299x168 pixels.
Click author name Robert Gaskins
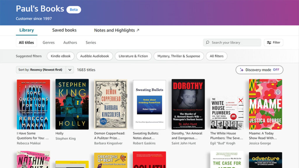[x=144, y=143]
